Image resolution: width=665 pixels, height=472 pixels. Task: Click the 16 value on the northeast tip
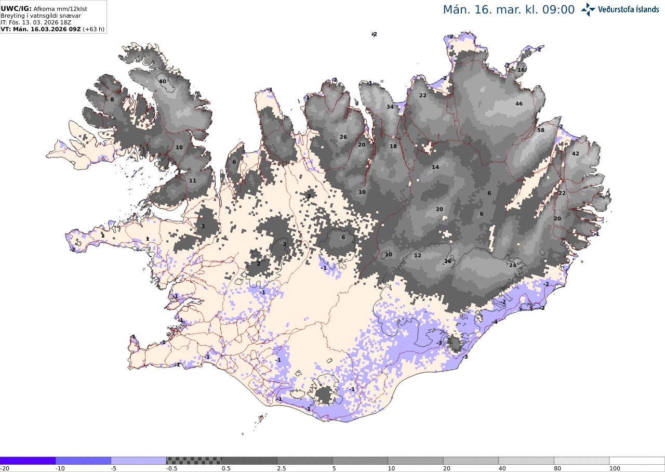click(521, 70)
